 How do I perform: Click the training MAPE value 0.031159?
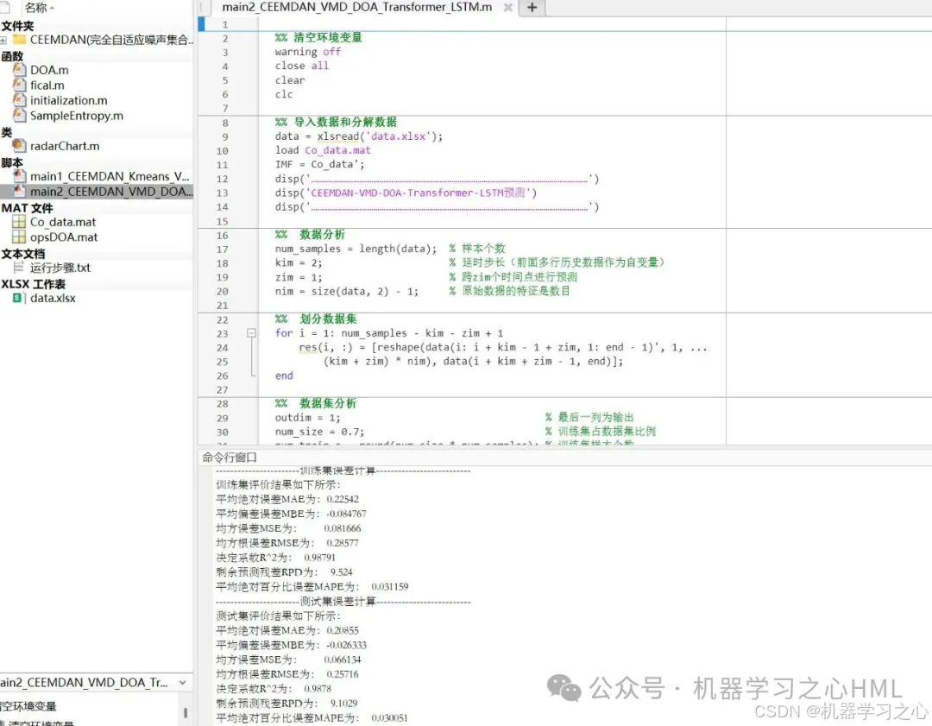click(390, 587)
